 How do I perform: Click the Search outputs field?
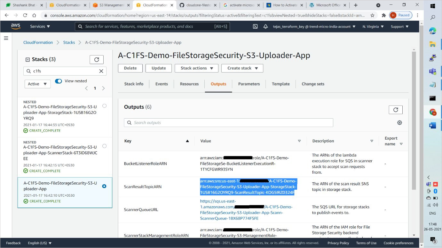point(228,123)
